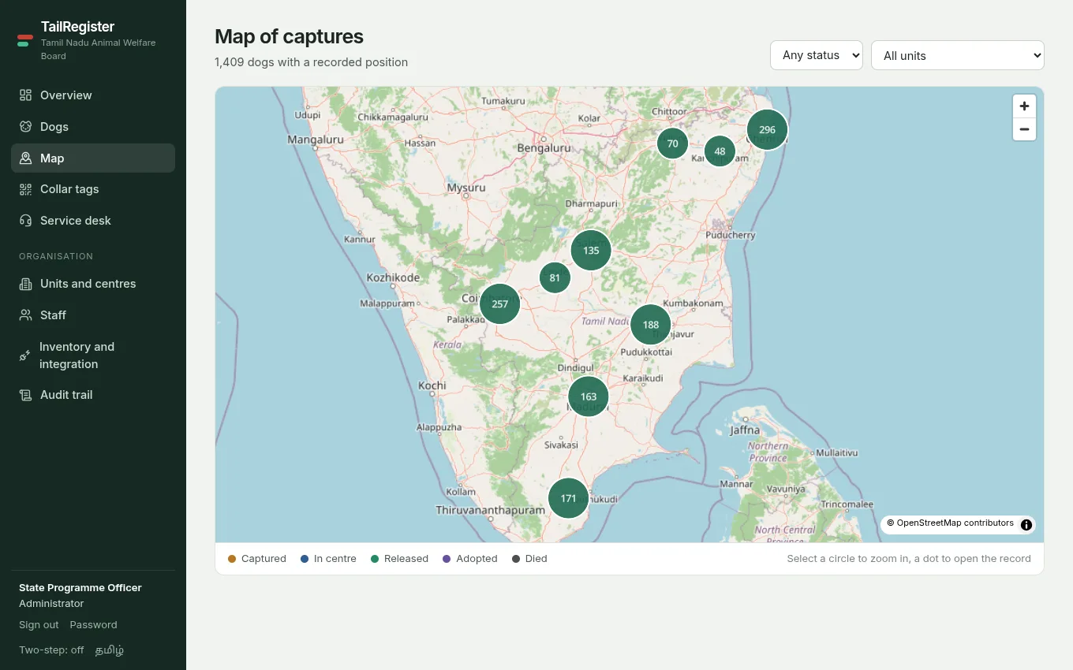Click the Staff people icon

pyautogui.click(x=25, y=315)
